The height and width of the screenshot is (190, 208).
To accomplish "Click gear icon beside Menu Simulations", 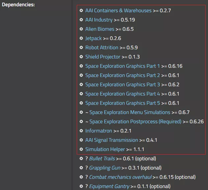I will coord(81,112).
